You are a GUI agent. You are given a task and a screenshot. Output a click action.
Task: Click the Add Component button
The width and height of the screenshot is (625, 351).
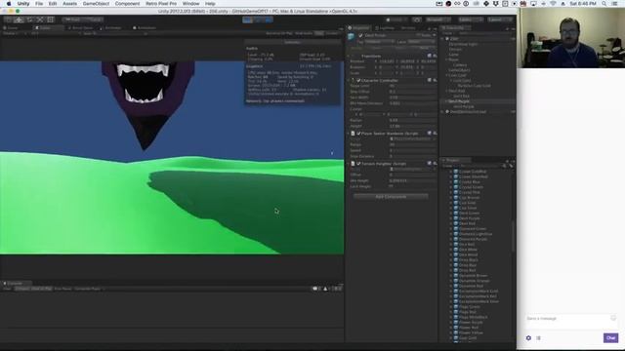(x=391, y=197)
